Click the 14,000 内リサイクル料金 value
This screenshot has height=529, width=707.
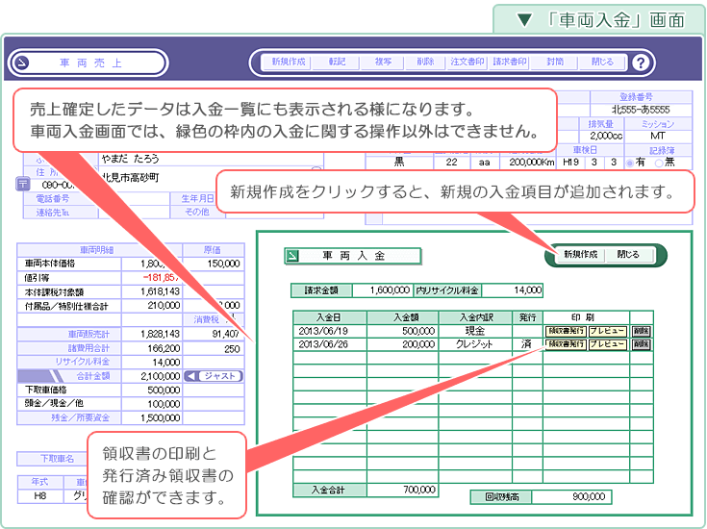512,290
